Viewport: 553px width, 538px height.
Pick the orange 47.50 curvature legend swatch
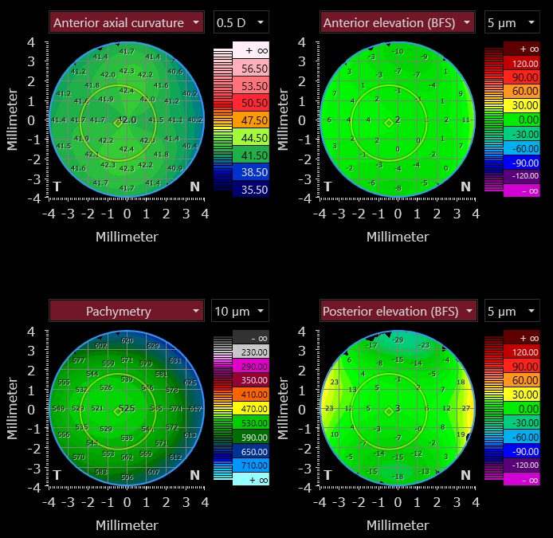[252, 120]
